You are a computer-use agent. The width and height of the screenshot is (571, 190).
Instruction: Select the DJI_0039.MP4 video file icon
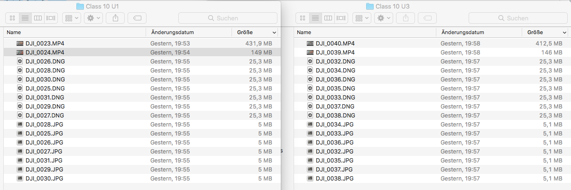(310, 52)
